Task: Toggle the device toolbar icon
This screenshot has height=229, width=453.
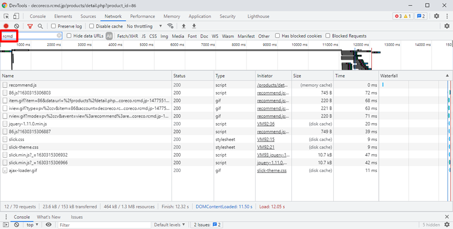Action: point(16,16)
